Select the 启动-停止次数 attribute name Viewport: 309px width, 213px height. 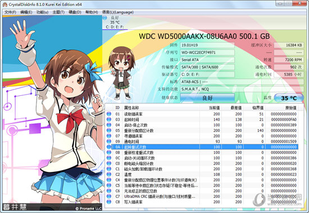pyautogui.click(x=136, y=125)
